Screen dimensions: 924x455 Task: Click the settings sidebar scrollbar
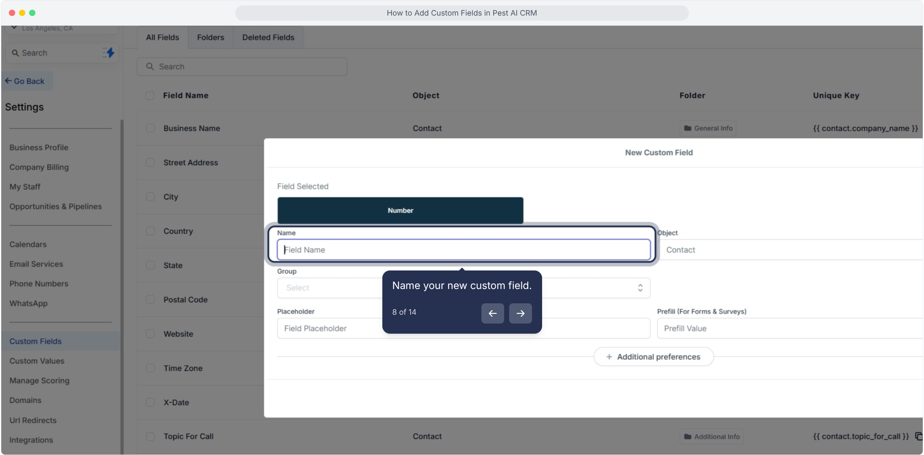[x=122, y=286]
